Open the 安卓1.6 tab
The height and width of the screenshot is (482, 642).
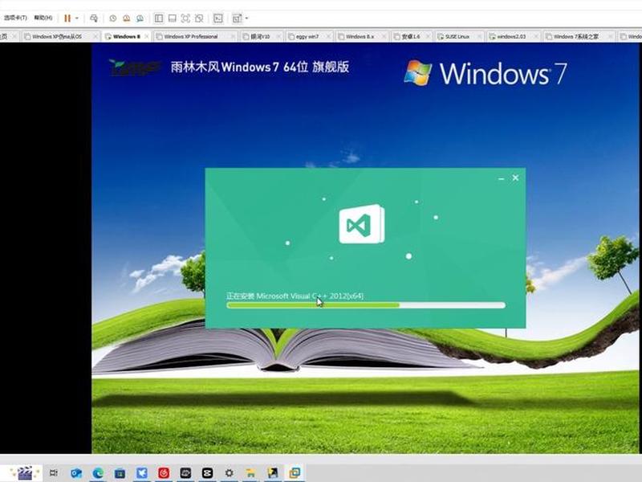[411, 36]
